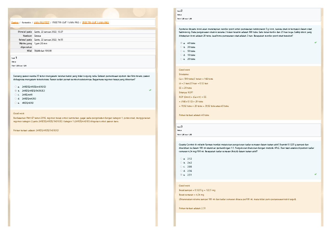Select radio option a. 2HRZES/HRZE/4H3R3E3
Image resolution: width=331 pixels, height=234 pixels.
(15, 86)
